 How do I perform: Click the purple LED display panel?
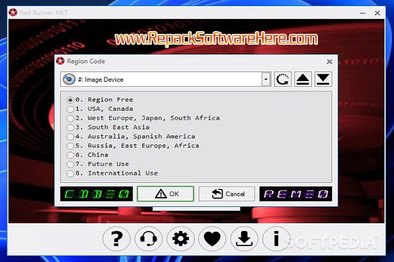tap(296, 194)
